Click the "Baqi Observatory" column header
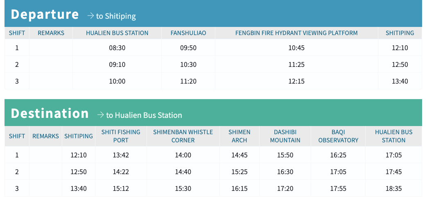The height and width of the screenshot is (197, 427). click(x=338, y=136)
